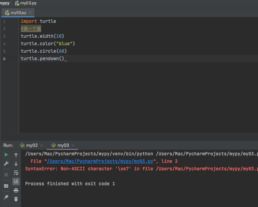Close the my02 run tab

coord(42,145)
